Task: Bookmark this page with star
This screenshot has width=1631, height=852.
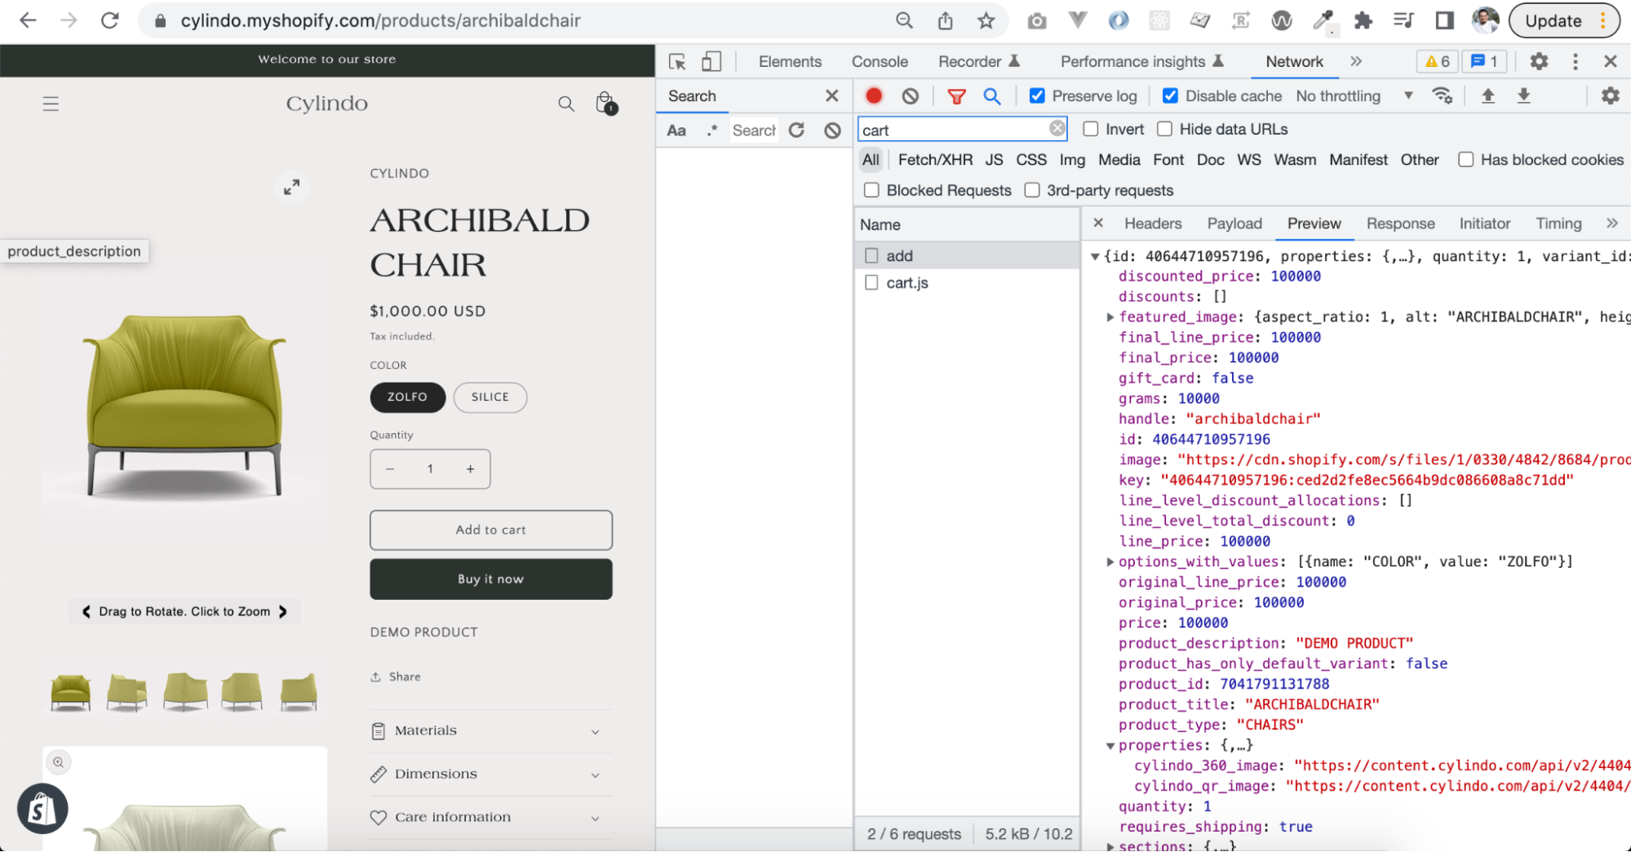Action: tap(986, 20)
